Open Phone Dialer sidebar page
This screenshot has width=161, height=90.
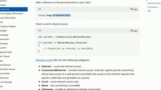click(5, 73)
